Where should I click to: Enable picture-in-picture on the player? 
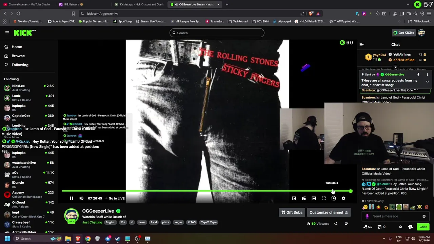tap(294, 198)
